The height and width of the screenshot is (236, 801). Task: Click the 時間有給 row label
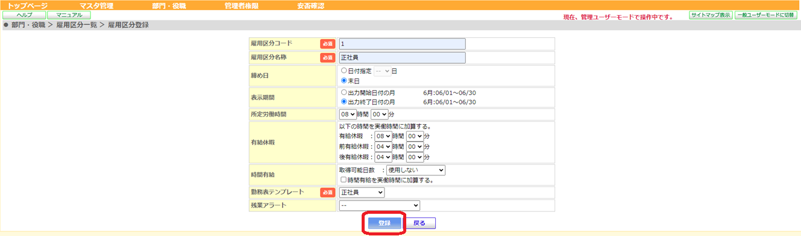pos(263,175)
